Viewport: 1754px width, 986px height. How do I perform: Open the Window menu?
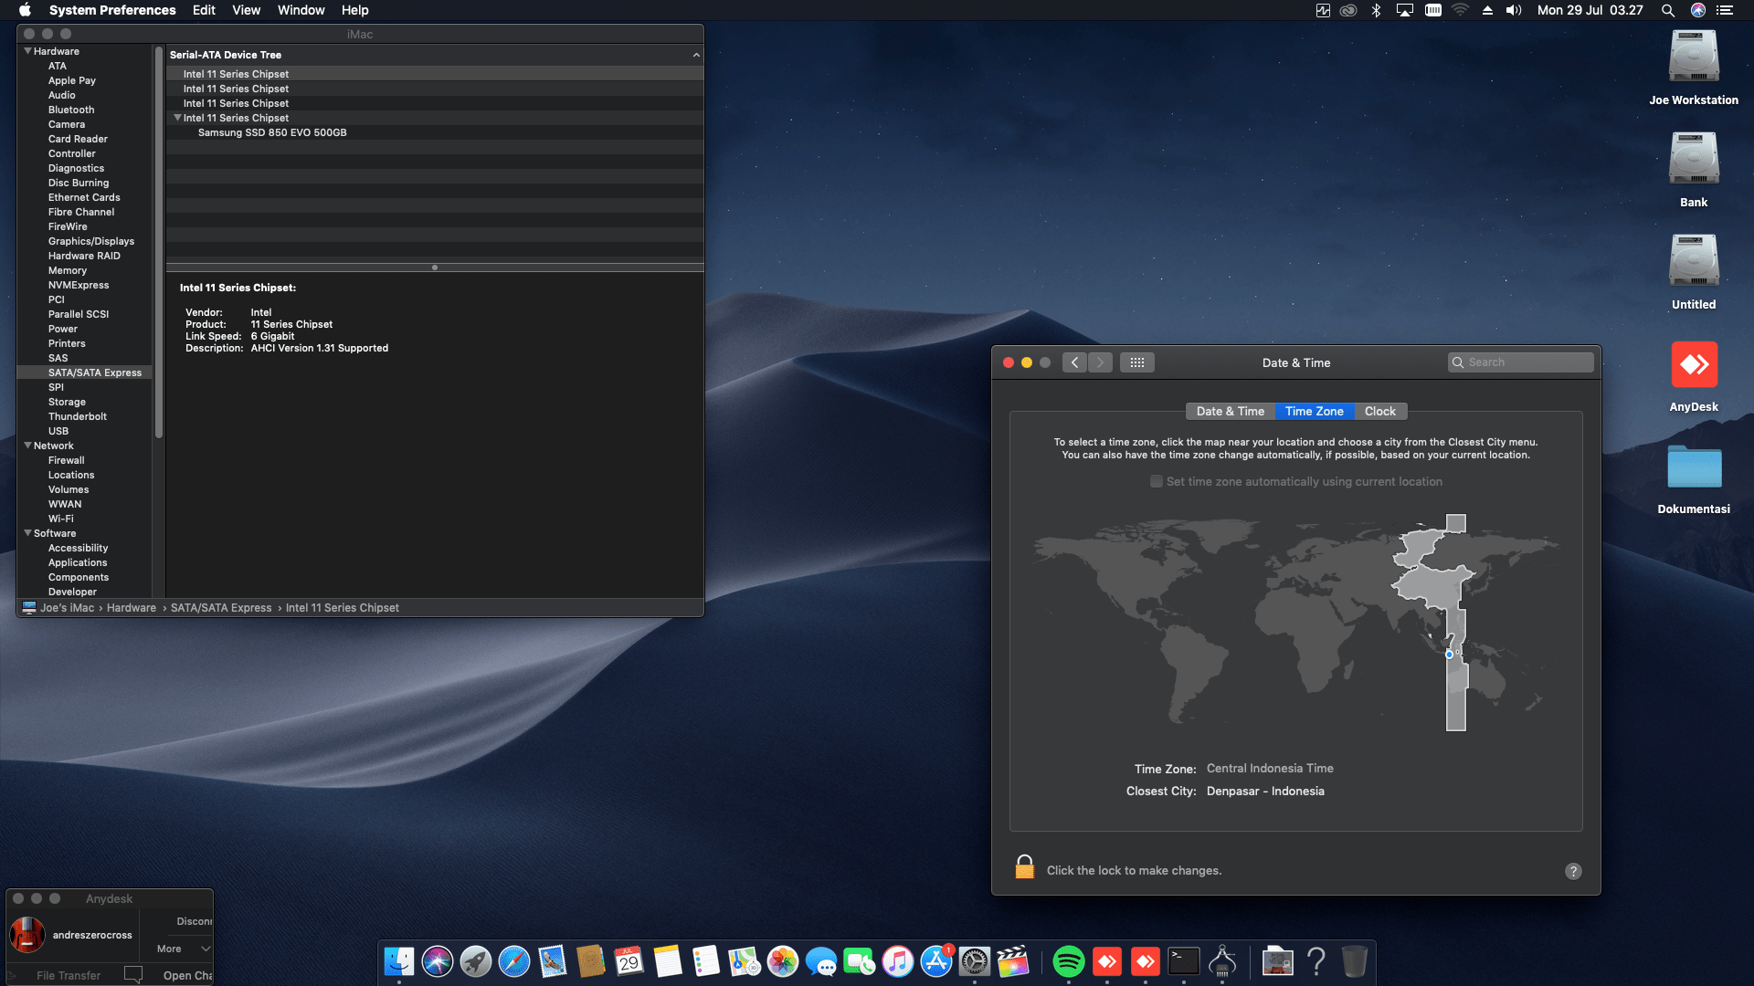pyautogui.click(x=301, y=10)
